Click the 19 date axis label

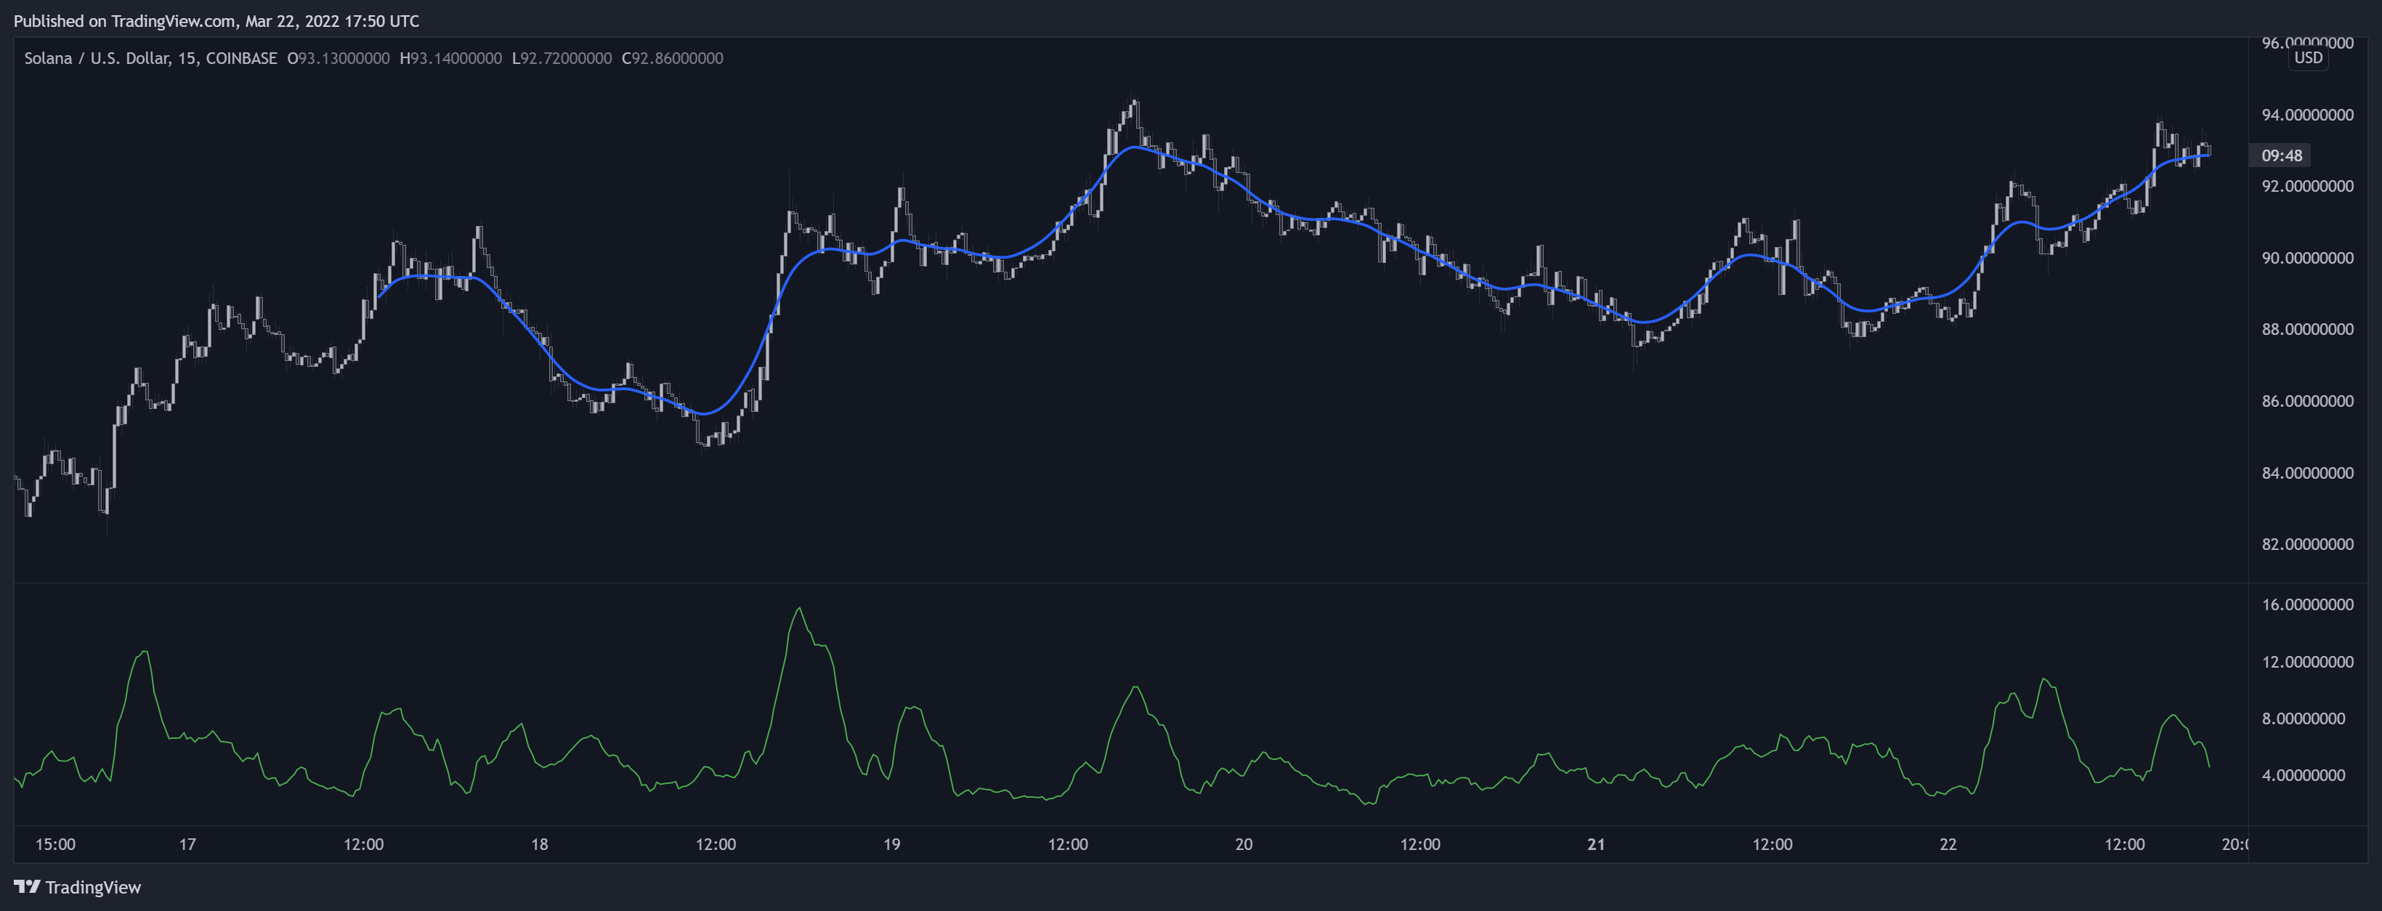(x=891, y=844)
